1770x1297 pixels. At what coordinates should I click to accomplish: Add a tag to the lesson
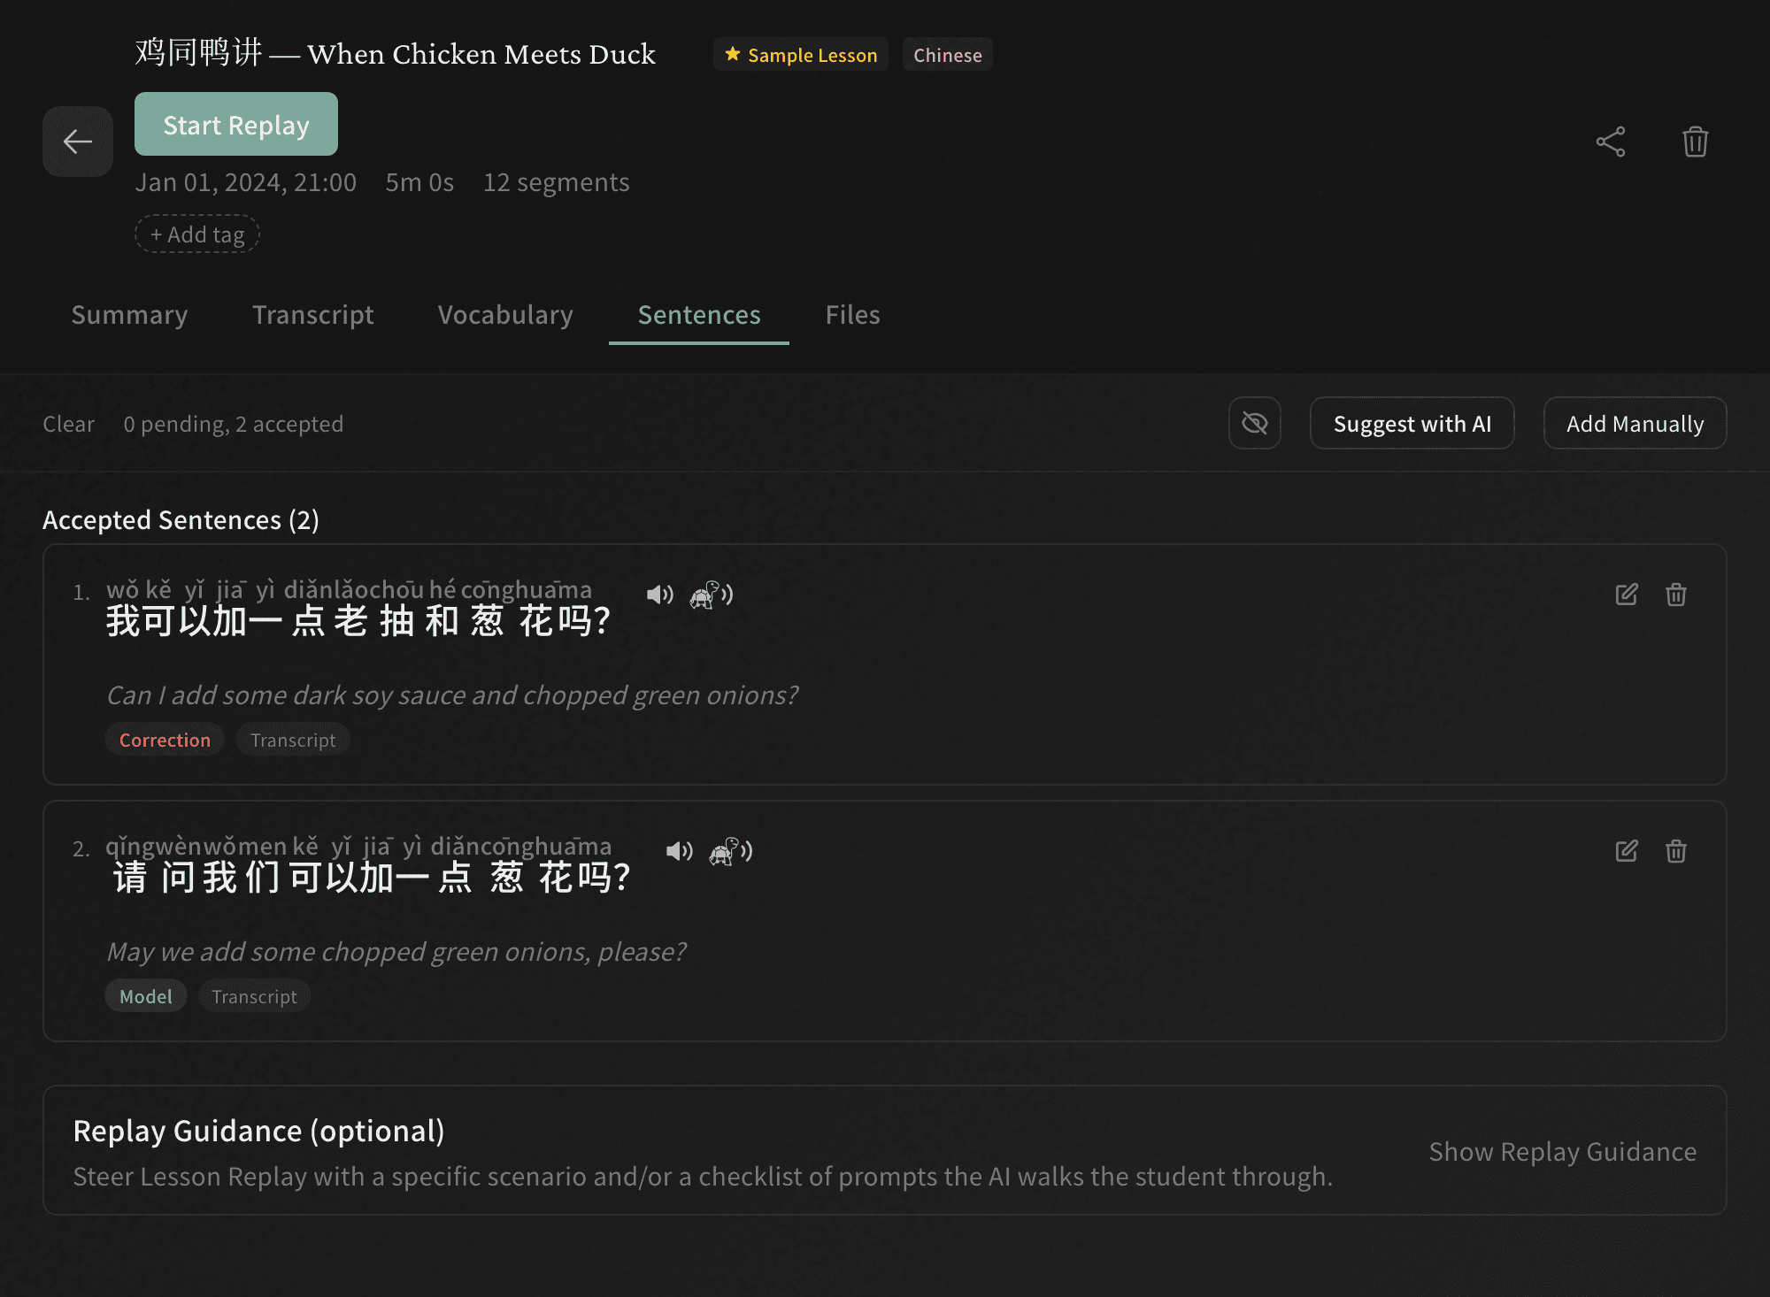point(197,234)
